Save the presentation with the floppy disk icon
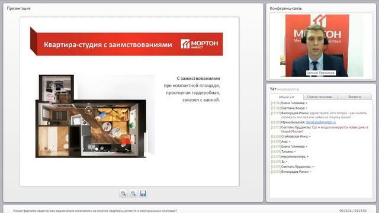The height and width of the screenshot is (213, 379). (143, 193)
